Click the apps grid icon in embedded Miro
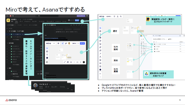 tap(58, 43)
